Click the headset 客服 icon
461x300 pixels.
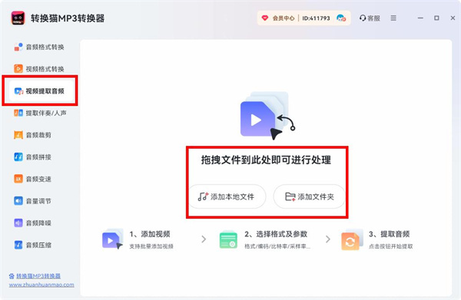[363, 18]
